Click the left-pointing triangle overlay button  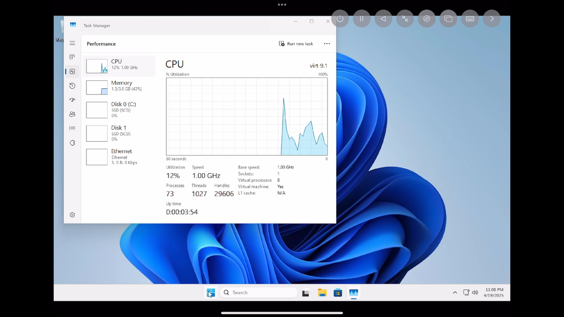[x=383, y=19]
